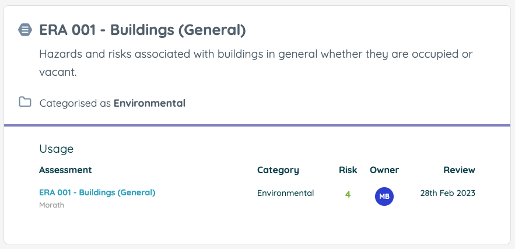Click the Morath subtitle under assessment

[51, 205]
